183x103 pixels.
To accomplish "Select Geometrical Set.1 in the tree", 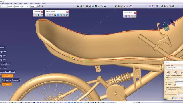I will point(7,72).
